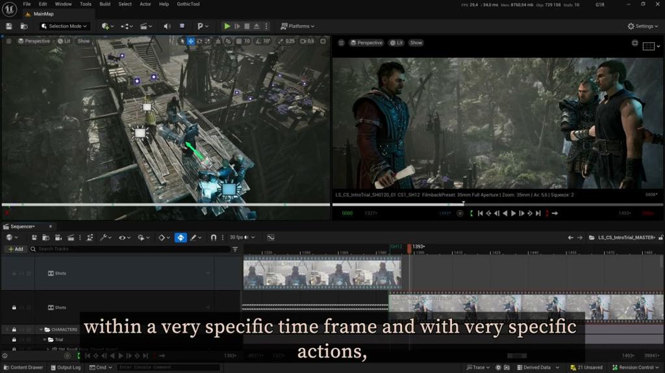Open play options three-dot menu
665x373 pixels.
pos(266,27)
